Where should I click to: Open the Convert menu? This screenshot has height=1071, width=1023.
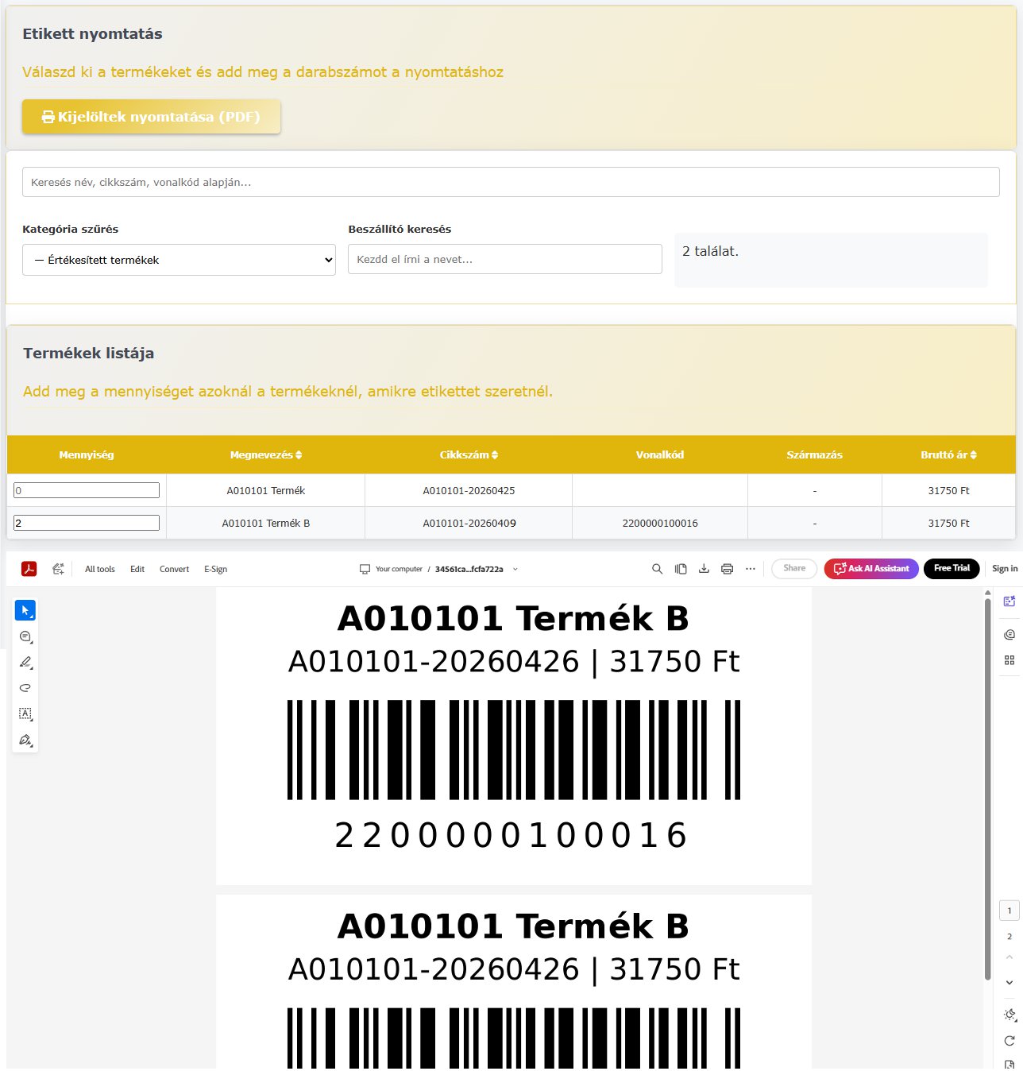coord(174,569)
